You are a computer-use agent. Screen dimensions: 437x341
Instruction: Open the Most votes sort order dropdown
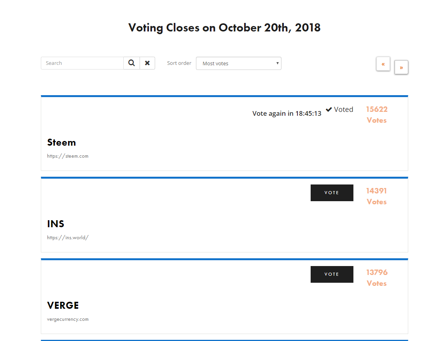[239, 63]
